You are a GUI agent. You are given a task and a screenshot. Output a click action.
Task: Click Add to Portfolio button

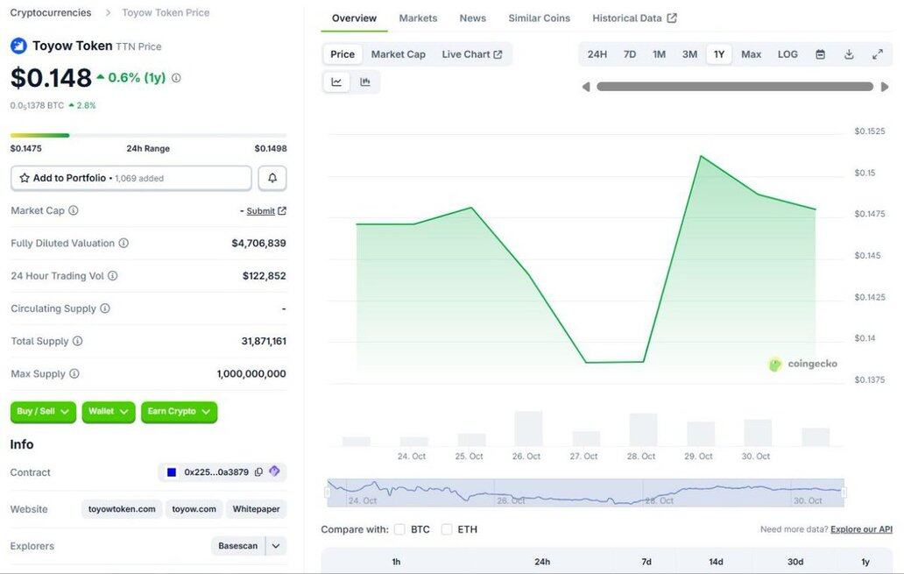pos(131,178)
